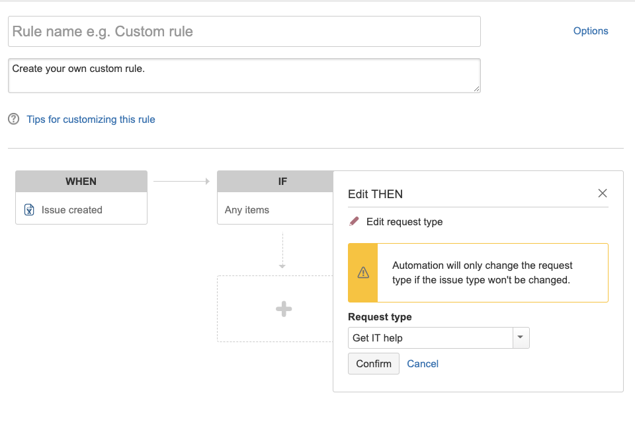Screen dimensions: 635x428
Task: Open the 'Any items' condition
Action: click(247, 210)
